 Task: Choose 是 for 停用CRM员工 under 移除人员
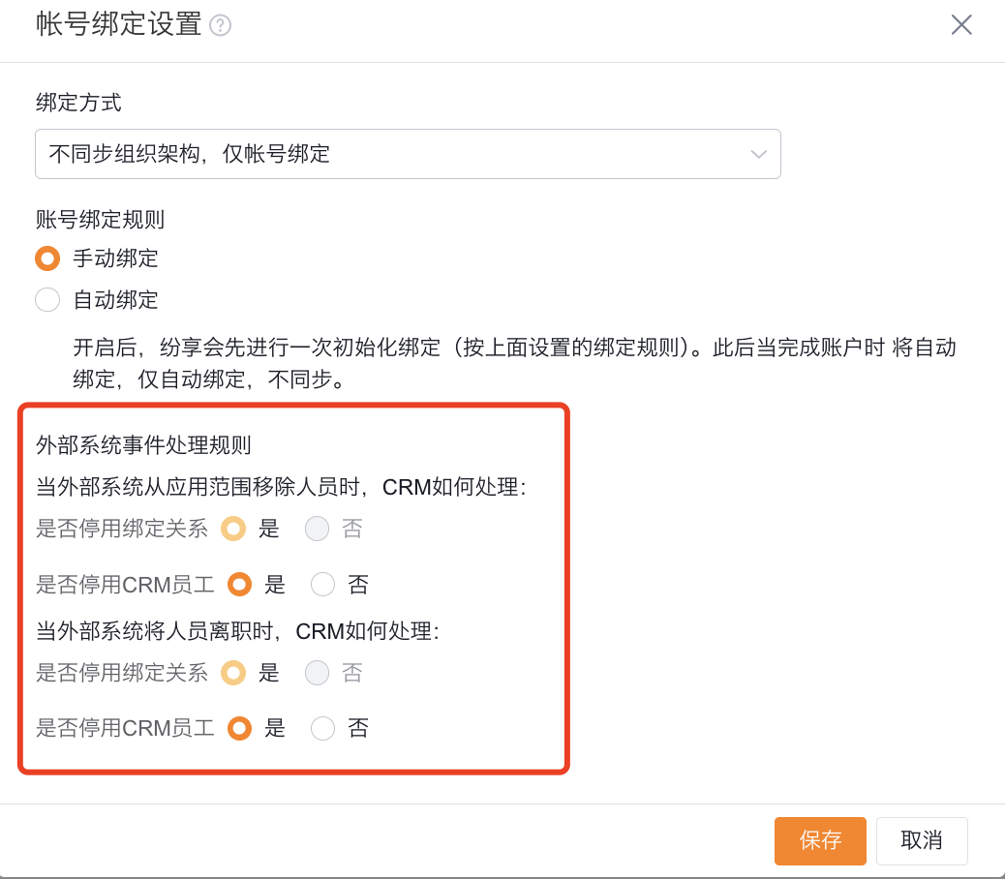[x=240, y=585]
